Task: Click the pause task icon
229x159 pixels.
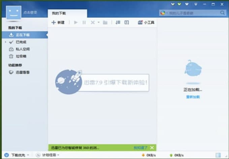Action: tap(84, 22)
